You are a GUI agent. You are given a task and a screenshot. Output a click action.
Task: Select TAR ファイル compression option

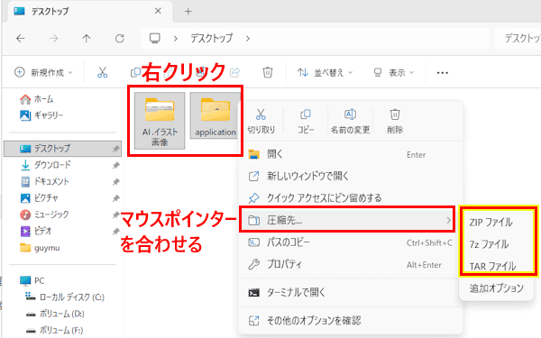492,266
